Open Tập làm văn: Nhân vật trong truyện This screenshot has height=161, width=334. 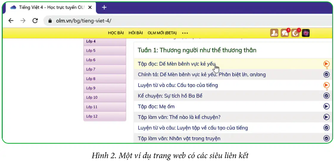pos(179,138)
